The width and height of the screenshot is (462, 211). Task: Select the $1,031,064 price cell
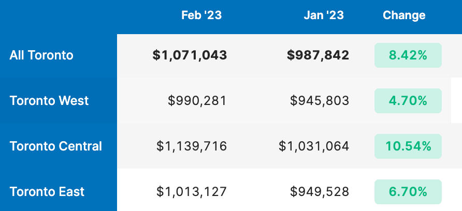pyautogui.click(x=314, y=146)
